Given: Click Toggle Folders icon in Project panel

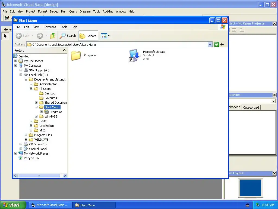Looking at the screenshot, I should pos(242,30).
